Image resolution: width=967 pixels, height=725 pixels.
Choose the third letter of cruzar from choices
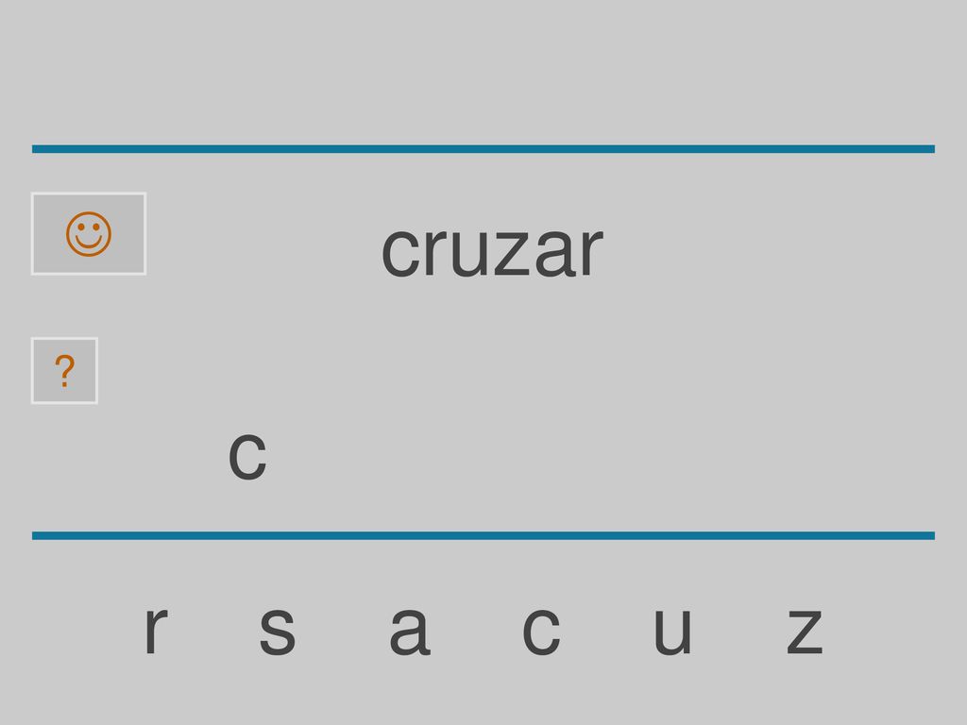[x=672, y=630]
